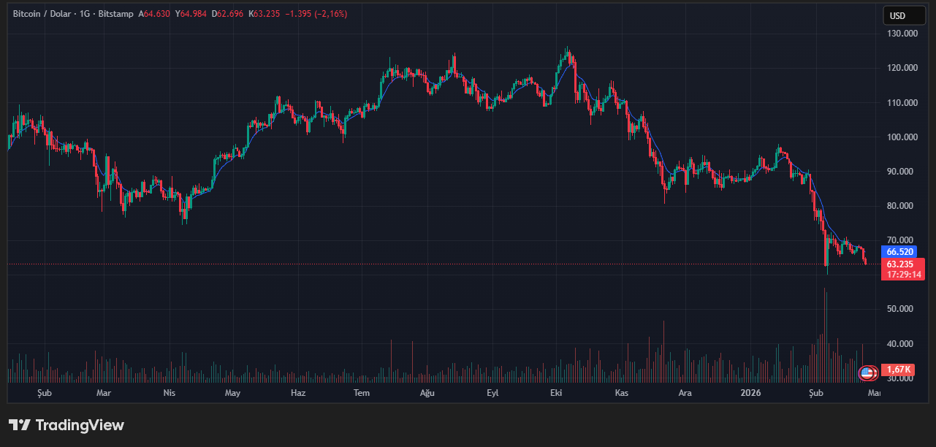Click the blue 66.520 moving average label
This screenshot has height=447, width=936.
pos(900,251)
